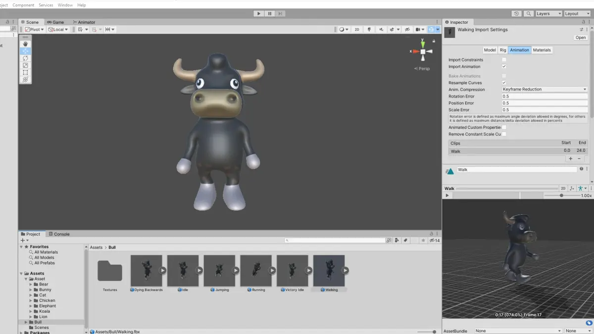Select the Hand view tool
This screenshot has width=594, height=334.
[25, 44]
